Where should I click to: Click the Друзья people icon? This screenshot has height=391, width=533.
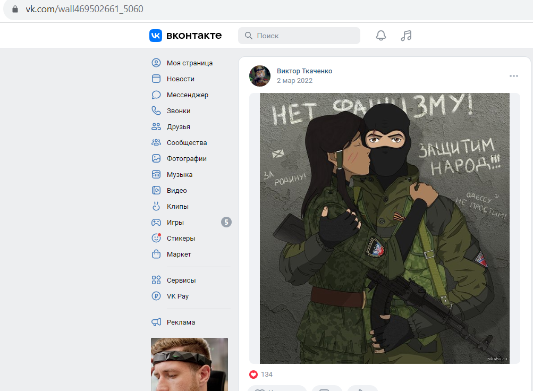(x=156, y=127)
